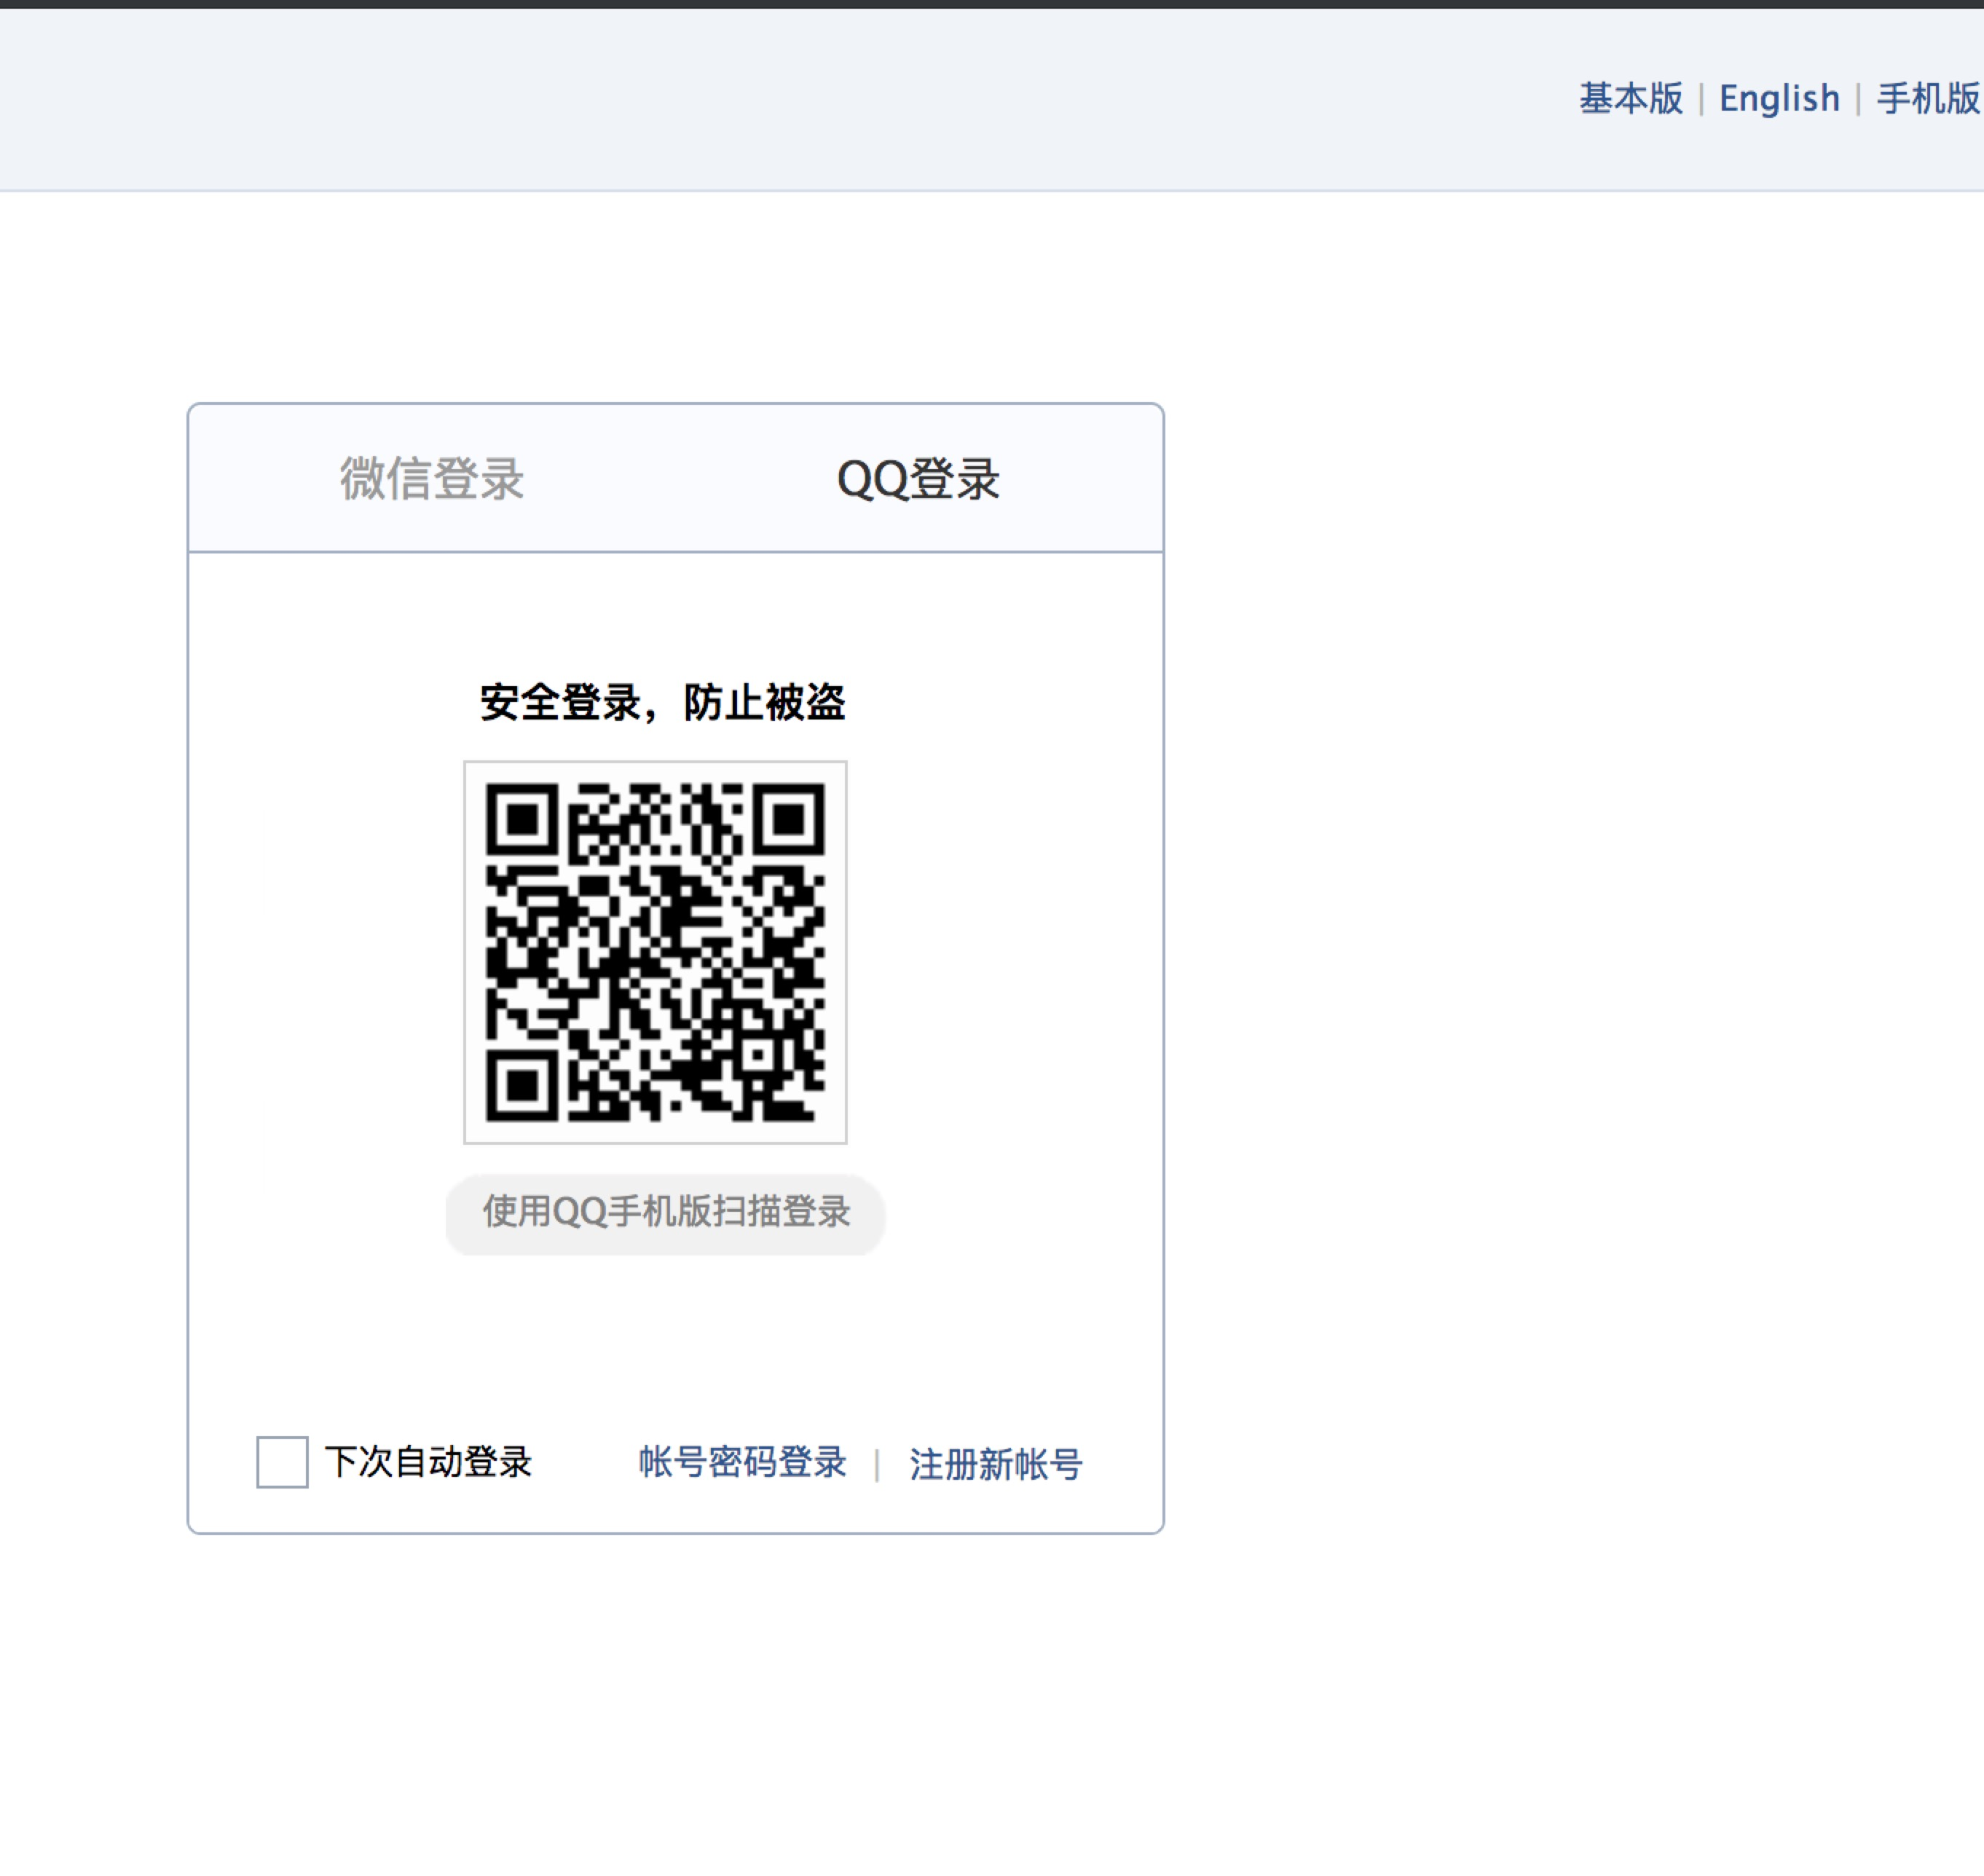Click 注册新帐号 to register new account
Viewport: 1984px width, 1876px height.
(x=995, y=1464)
